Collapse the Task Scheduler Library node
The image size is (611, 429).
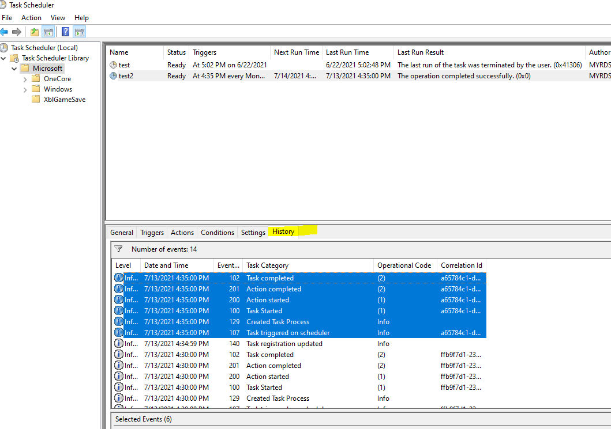pyautogui.click(x=3, y=58)
